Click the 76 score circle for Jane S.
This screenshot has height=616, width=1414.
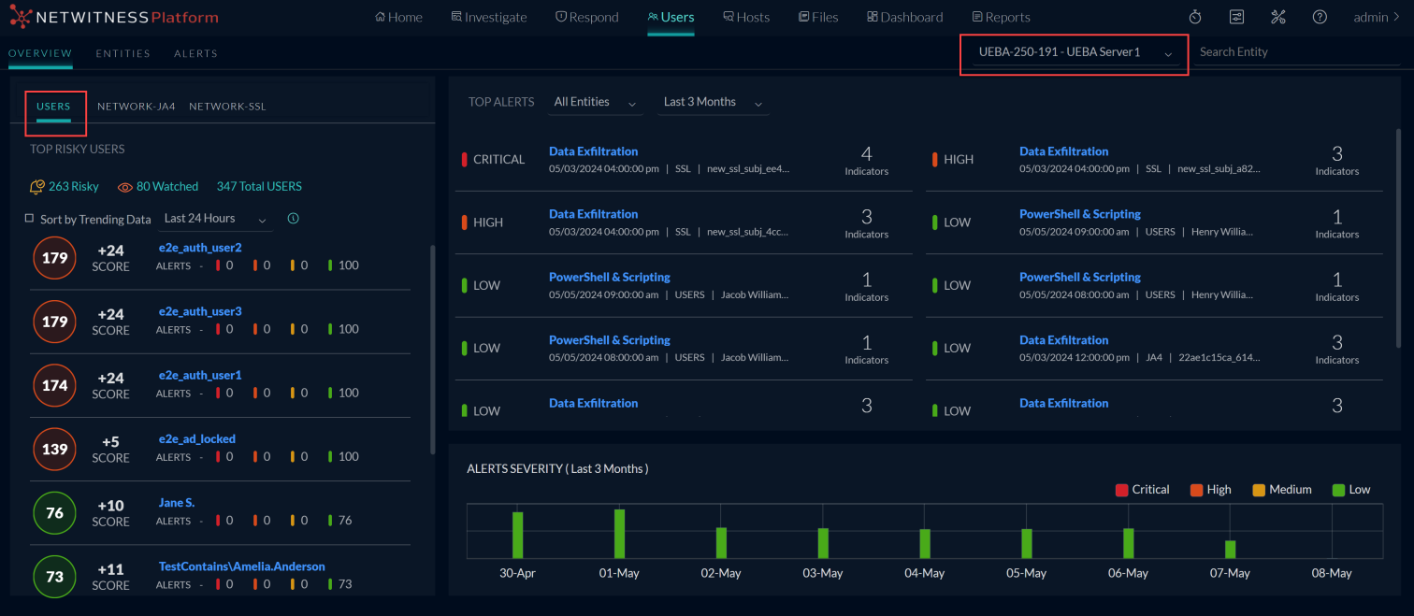tap(55, 512)
